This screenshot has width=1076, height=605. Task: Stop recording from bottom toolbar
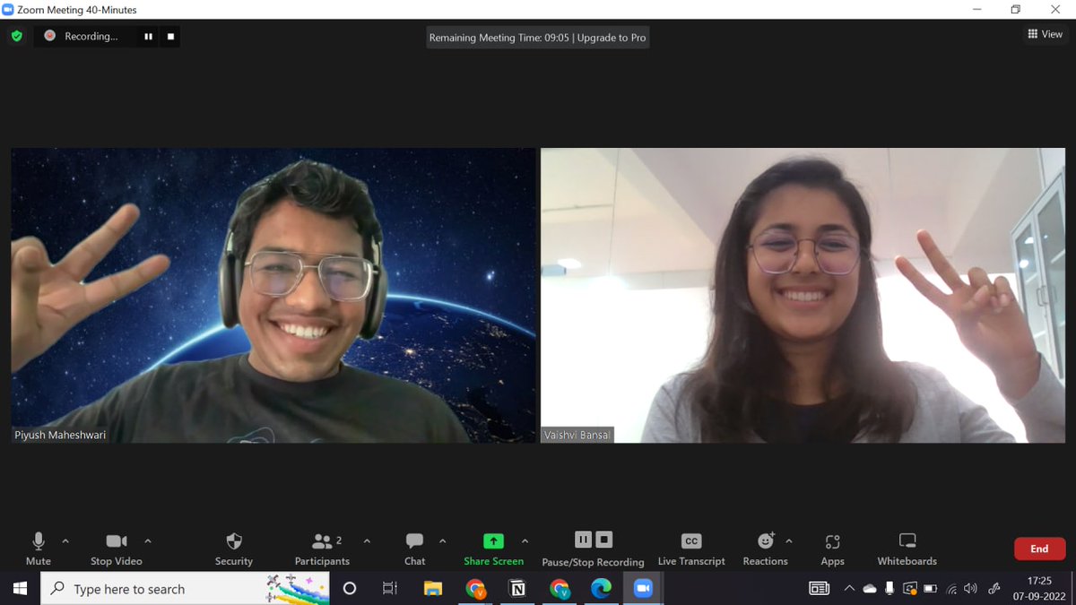604,540
